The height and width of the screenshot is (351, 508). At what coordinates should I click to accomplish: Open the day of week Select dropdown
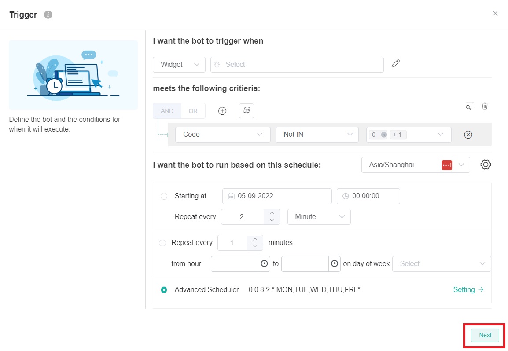click(442, 264)
